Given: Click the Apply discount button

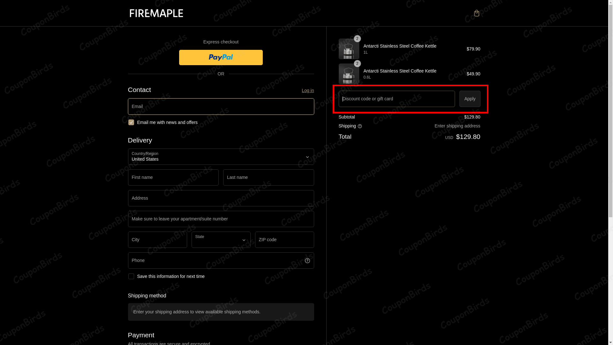Looking at the screenshot, I should coord(470,99).
